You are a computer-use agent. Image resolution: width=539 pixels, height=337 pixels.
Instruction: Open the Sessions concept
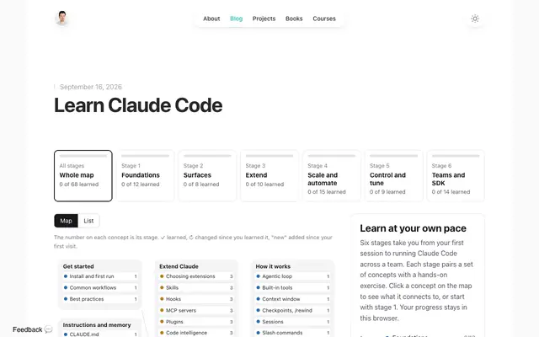(x=293, y=322)
